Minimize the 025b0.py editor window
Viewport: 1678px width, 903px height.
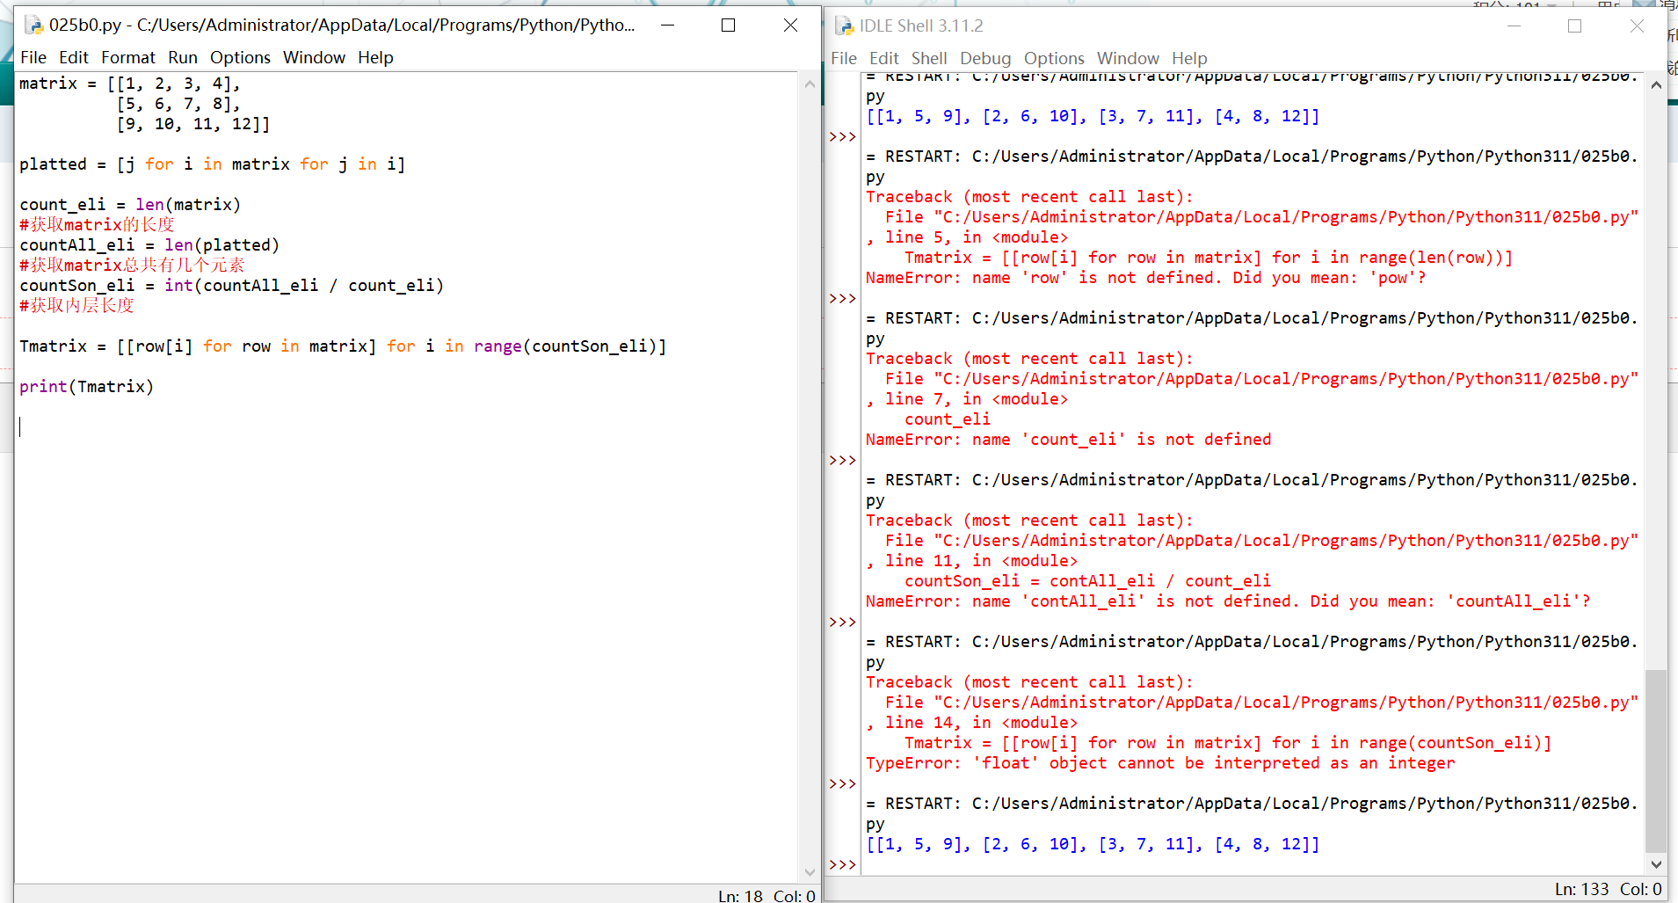pyautogui.click(x=668, y=25)
